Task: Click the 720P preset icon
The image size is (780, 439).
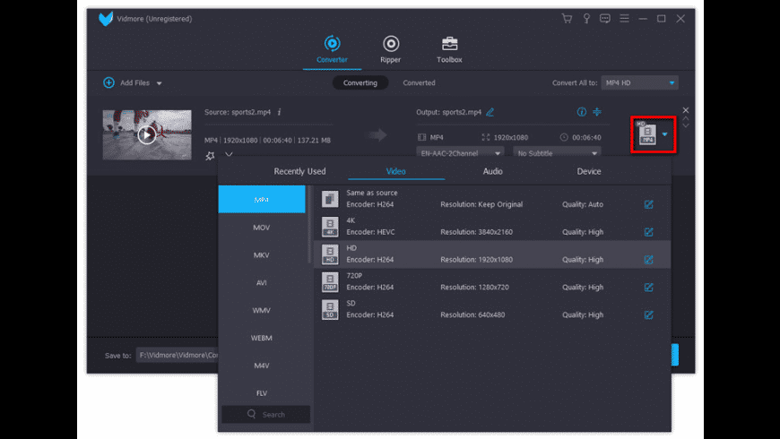Action: coord(330,282)
